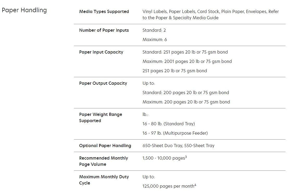This screenshot has height=191, width=292.
Task: Click the Optional Paper Handling label
Action: pos(105,146)
